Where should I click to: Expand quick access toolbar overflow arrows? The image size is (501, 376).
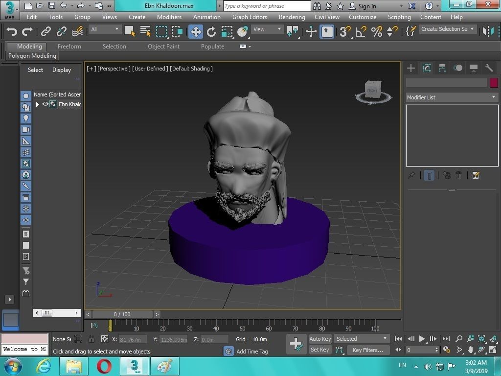[x=109, y=6]
